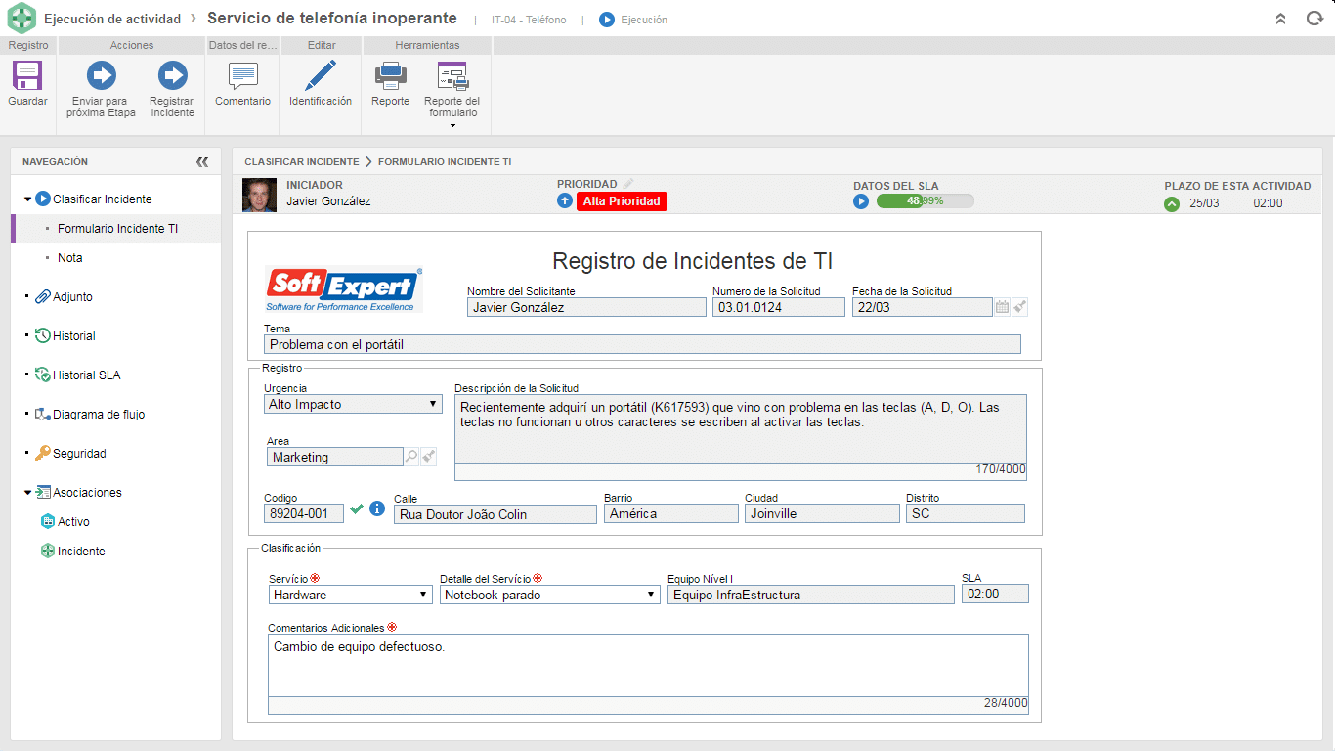Click the SLA progress bar
Image resolution: width=1335 pixels, height=751 pixels.
click(925, 200)
